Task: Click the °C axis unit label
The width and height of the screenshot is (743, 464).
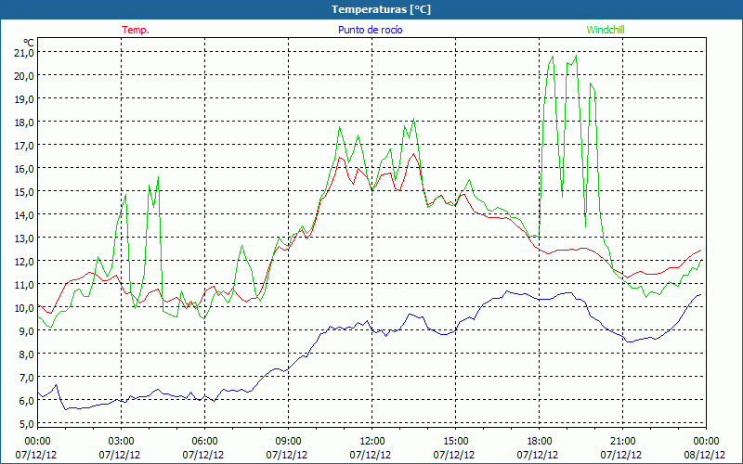Action: click(29, 42)
